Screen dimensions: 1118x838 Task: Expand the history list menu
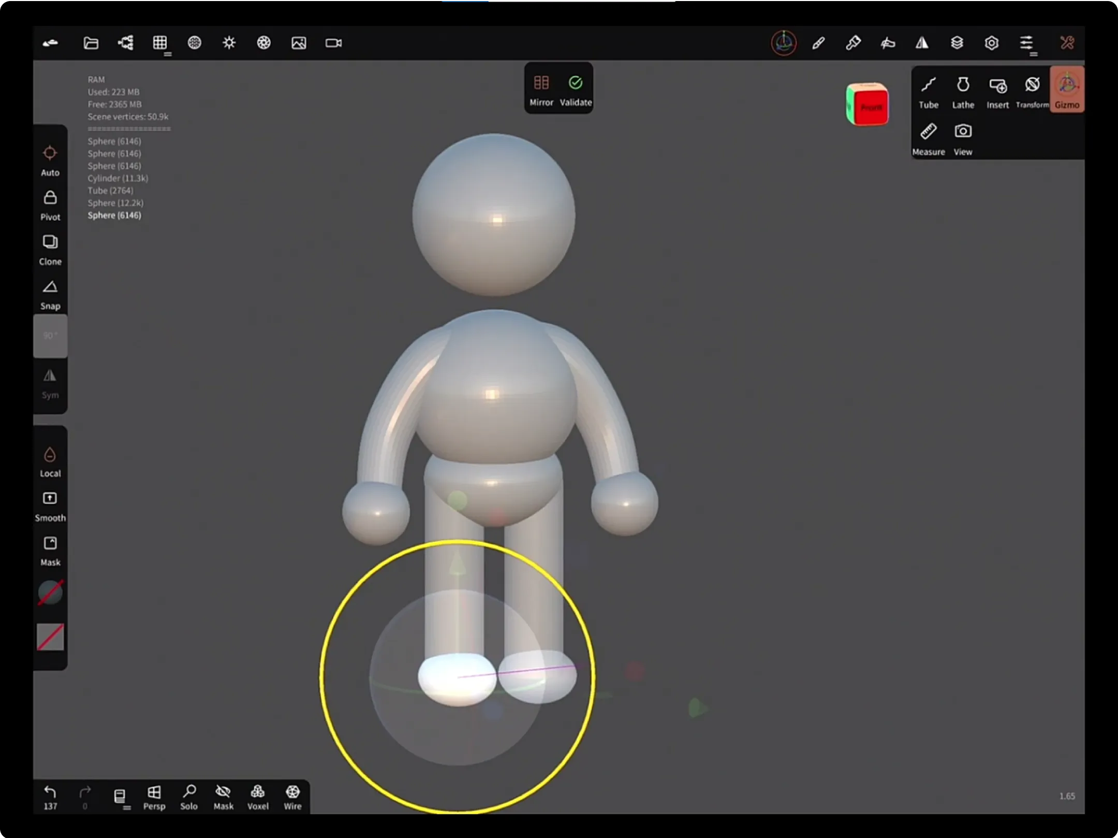click(121, 798)
